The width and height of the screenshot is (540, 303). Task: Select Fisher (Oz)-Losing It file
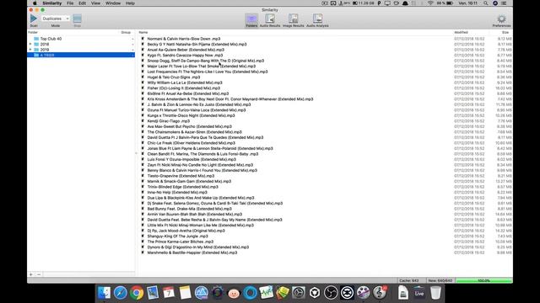[184, 88]
